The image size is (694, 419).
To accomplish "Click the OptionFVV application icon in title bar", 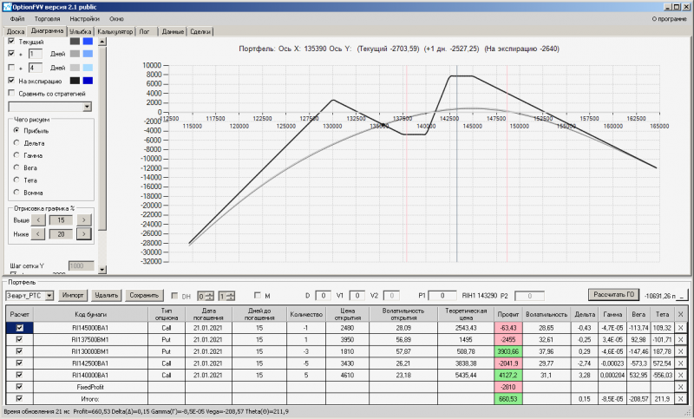I will pyautogui.click(x=7, y=7).
